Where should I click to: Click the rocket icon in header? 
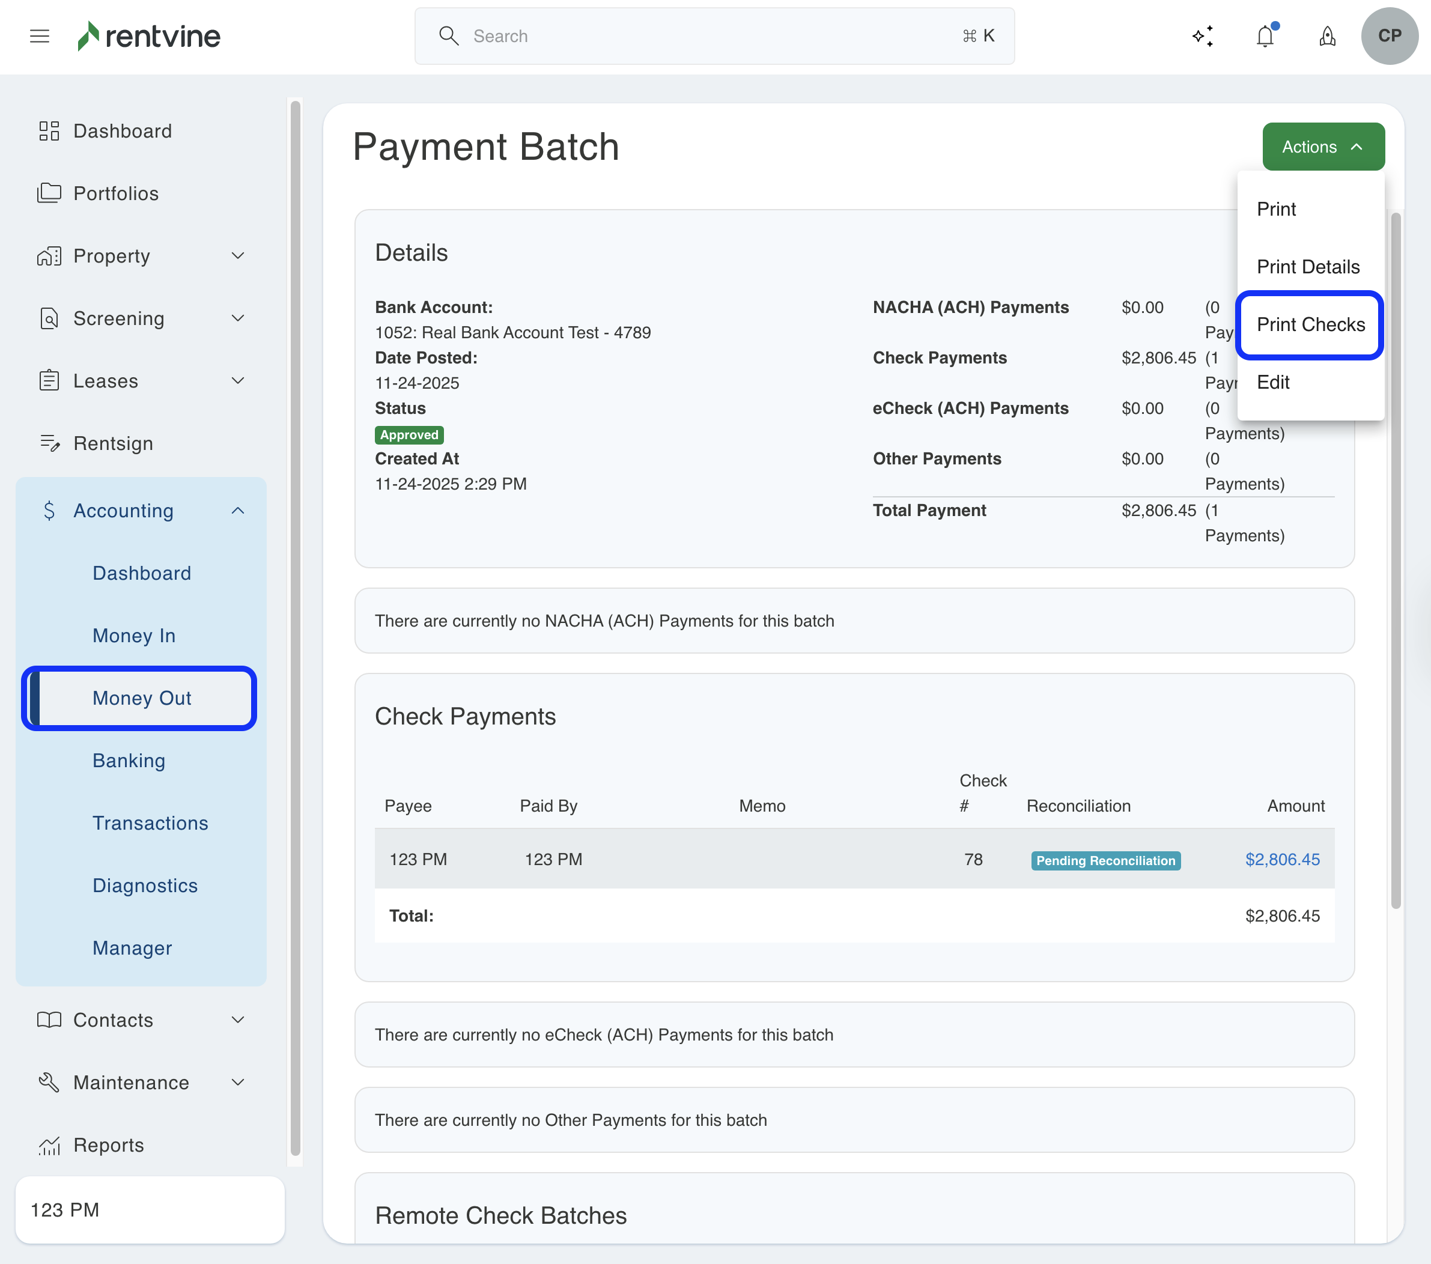(1326, 35)
